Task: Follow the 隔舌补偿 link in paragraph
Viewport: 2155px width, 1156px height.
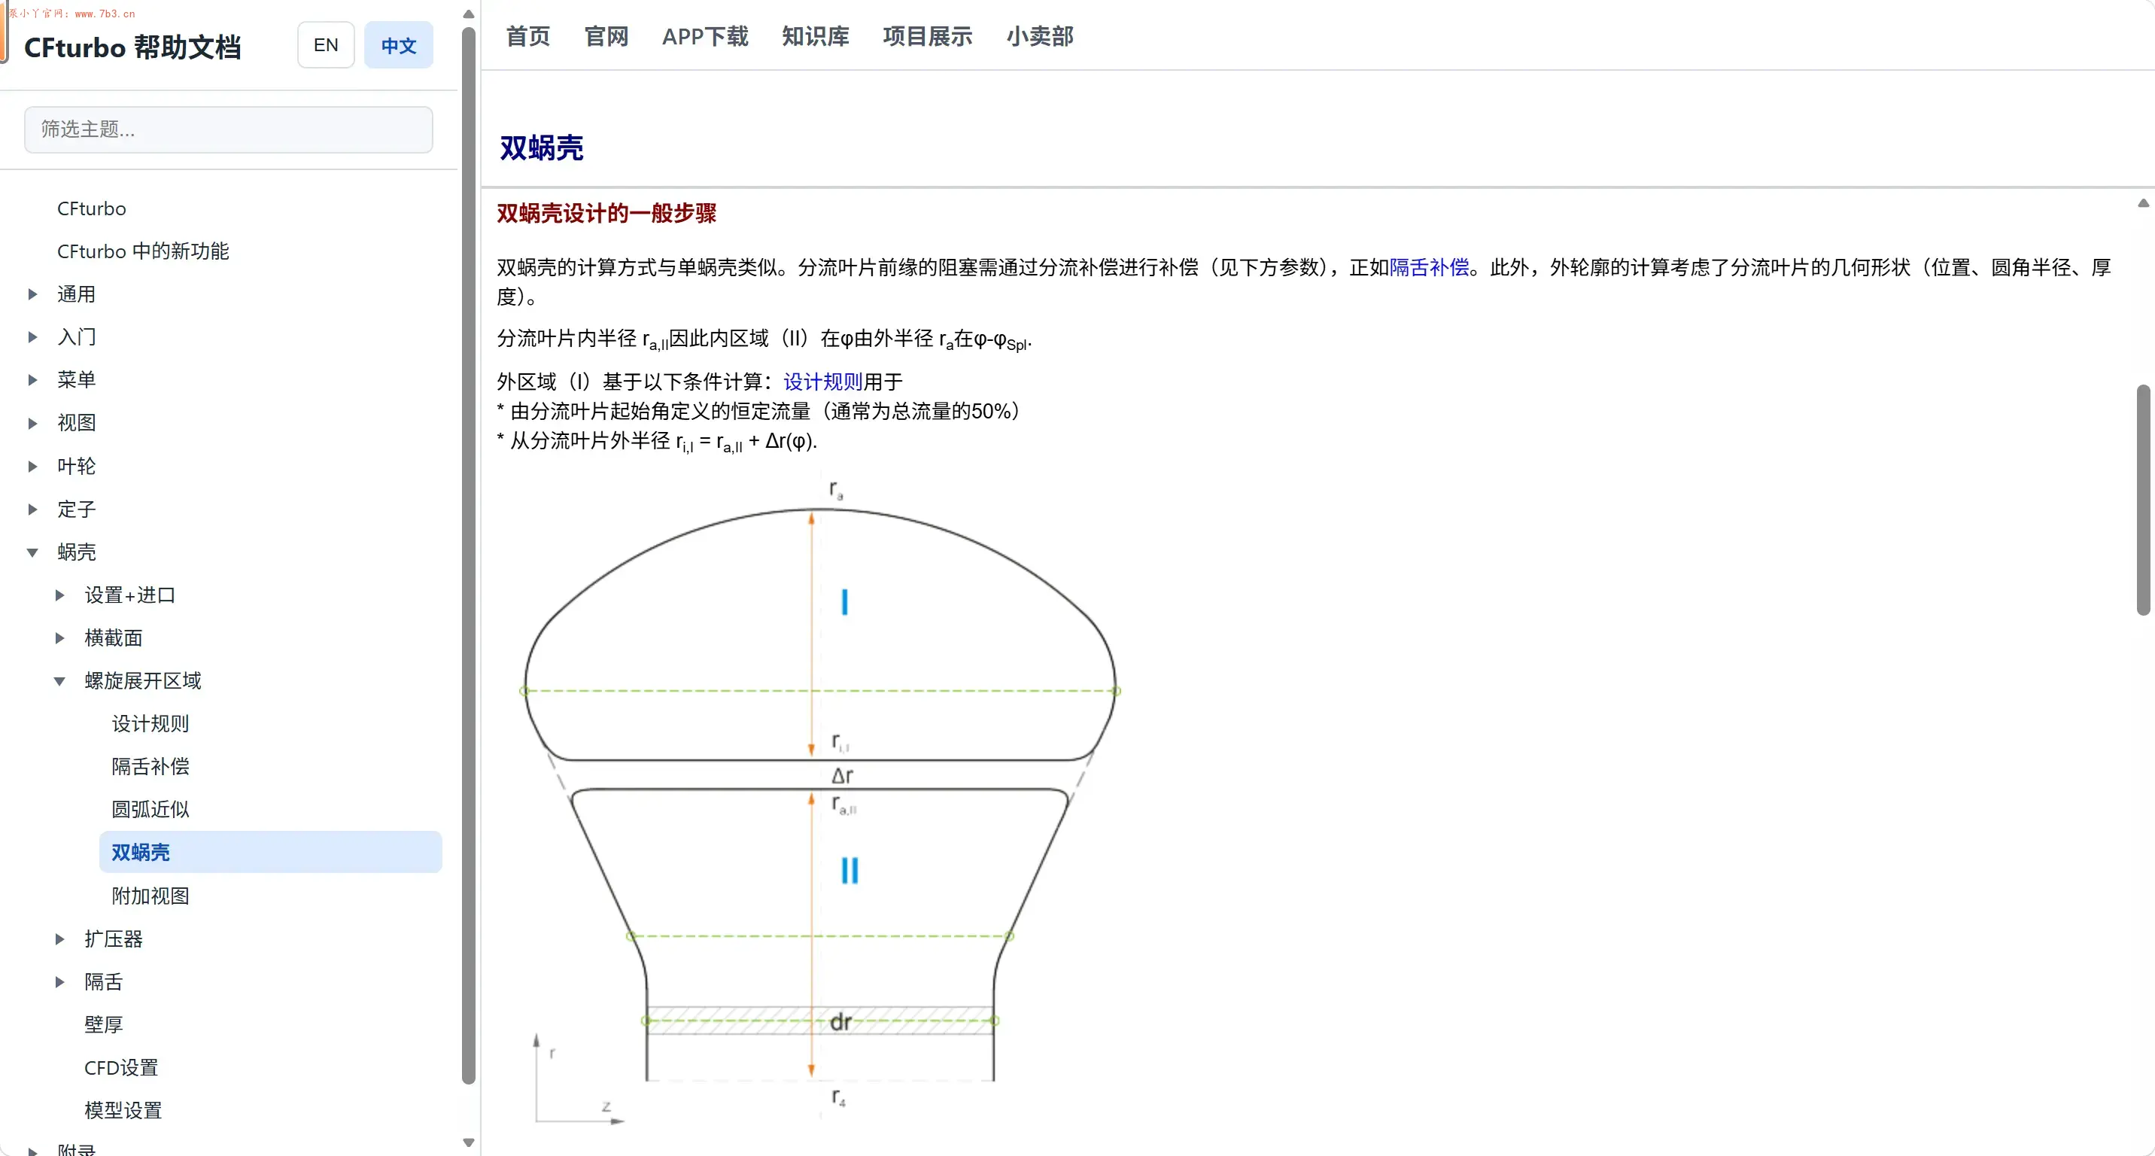Action: [x=1429, y=268]
